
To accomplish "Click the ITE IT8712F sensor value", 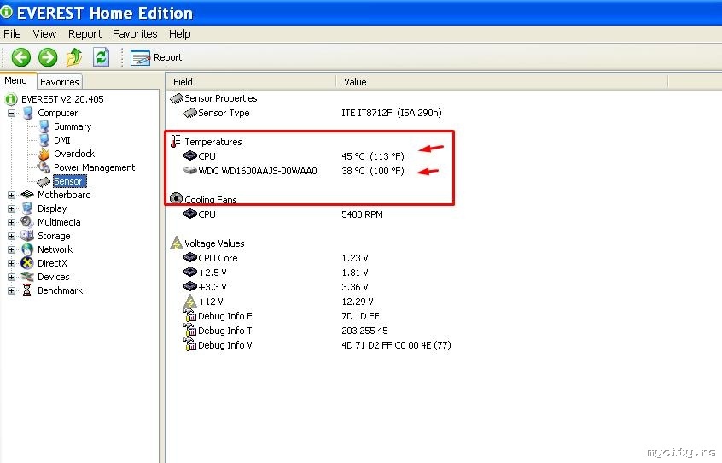I will coord(392,113).
